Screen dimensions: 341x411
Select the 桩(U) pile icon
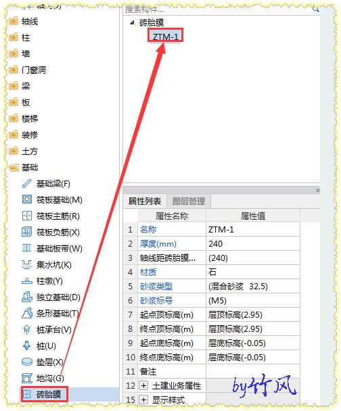26,345
